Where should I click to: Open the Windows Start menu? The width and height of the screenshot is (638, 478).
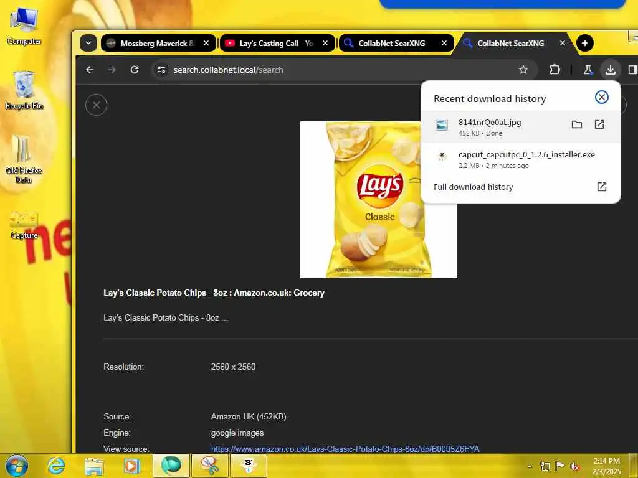pos(17,466)
